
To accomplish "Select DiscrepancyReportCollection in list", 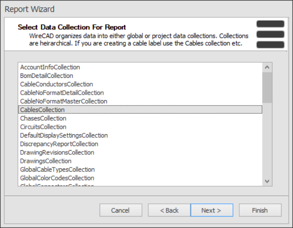I will (59, 144).
